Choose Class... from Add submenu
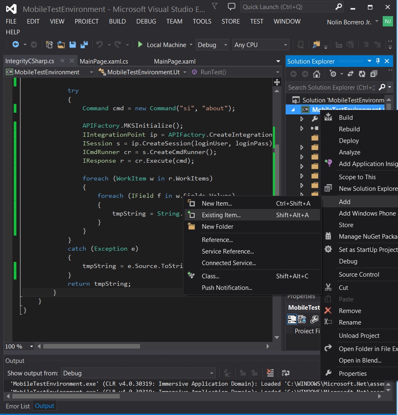 [252, 276]
